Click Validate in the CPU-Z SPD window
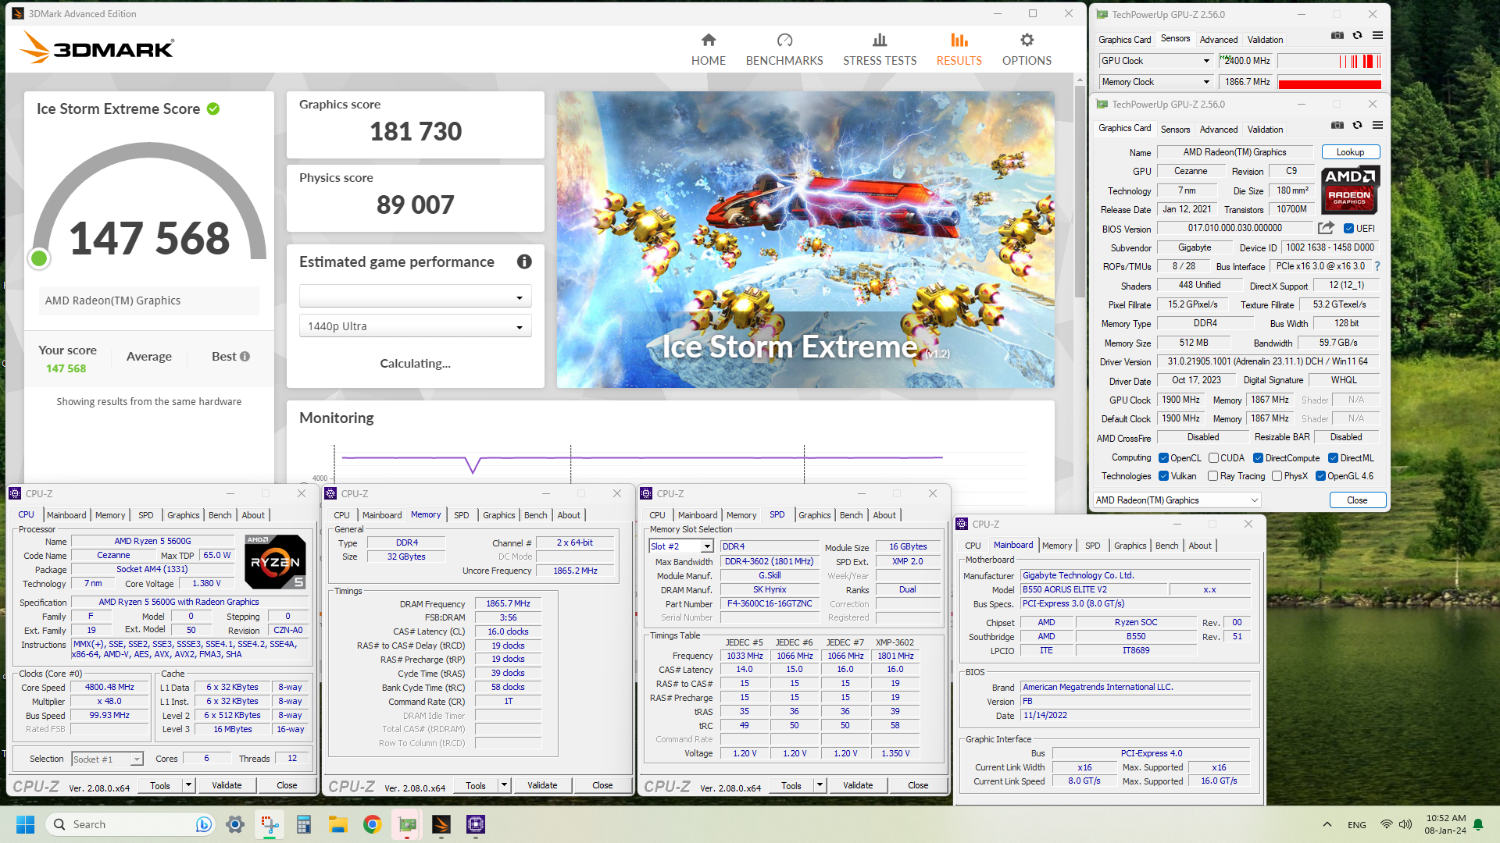 (858, 785)
